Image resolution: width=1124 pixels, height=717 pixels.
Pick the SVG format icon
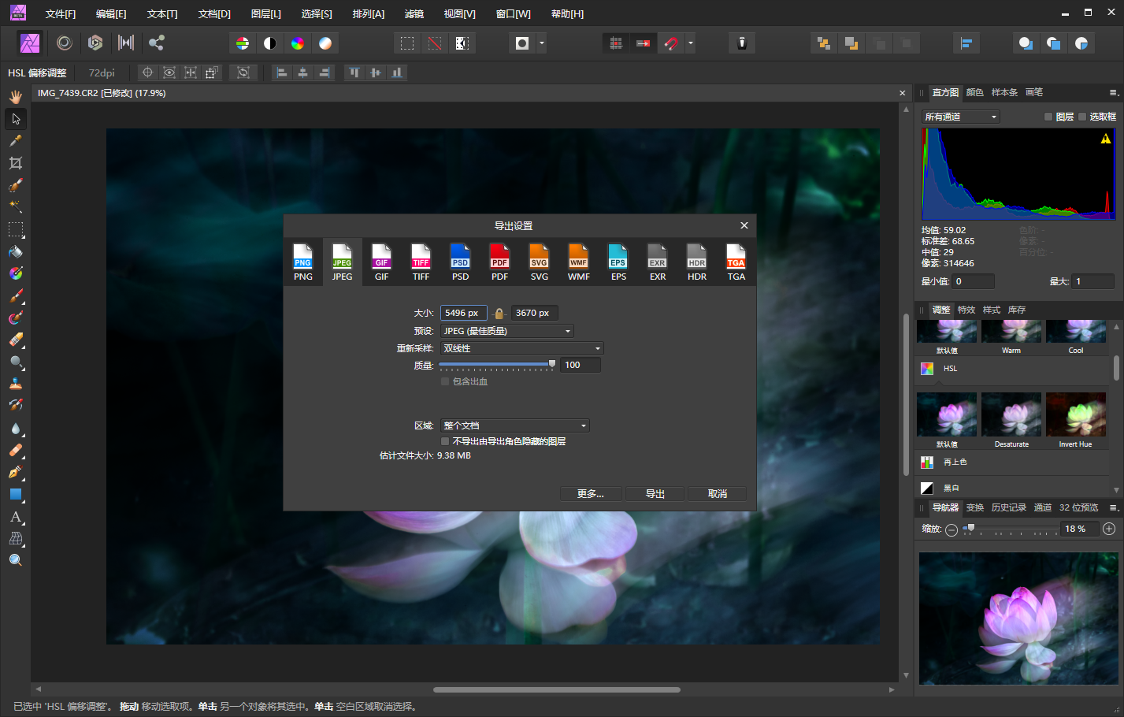click(x=540, y=262)
